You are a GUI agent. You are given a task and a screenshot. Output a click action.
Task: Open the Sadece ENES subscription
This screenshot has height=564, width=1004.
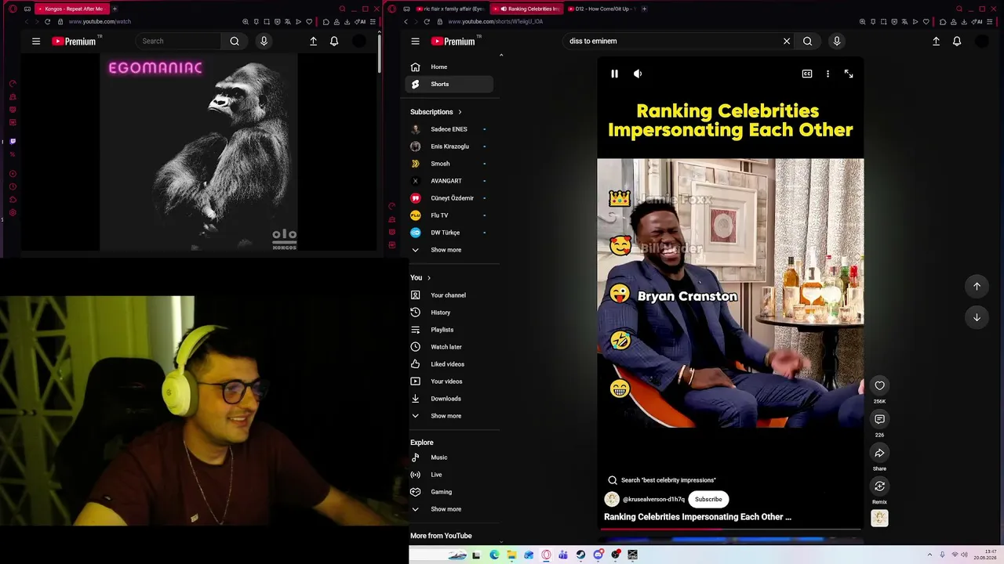coord(449,129)
